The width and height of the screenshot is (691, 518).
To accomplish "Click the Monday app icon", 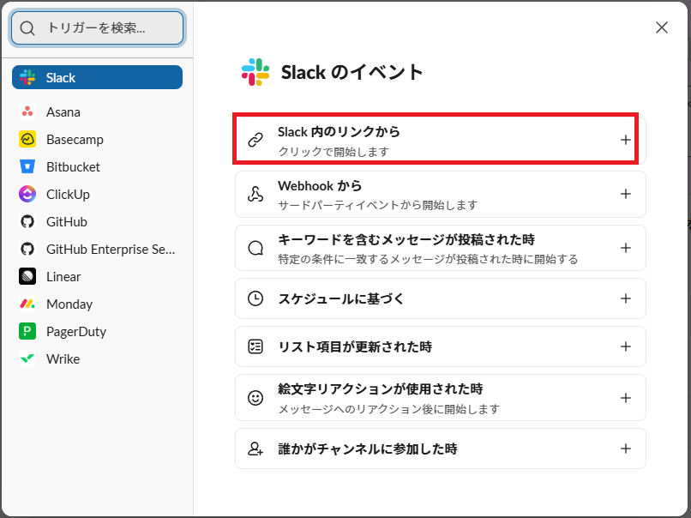I will pyautogui.click(x=27, y=304).
